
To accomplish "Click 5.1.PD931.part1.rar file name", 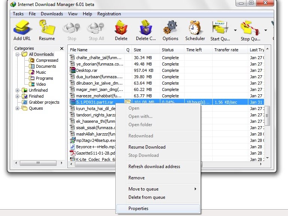I will click(95, 102).
